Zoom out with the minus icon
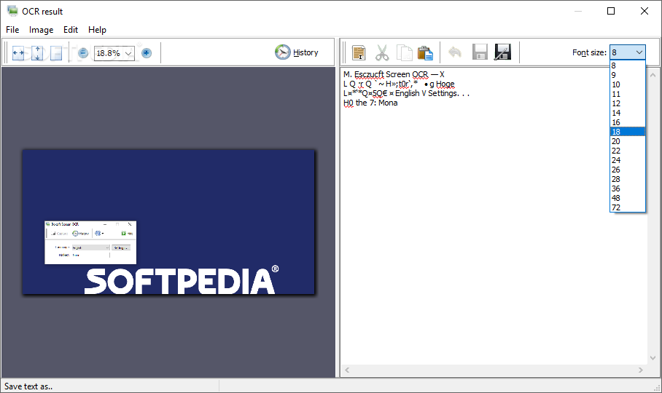This screenshot has width=662, height=393. point(83,53)
